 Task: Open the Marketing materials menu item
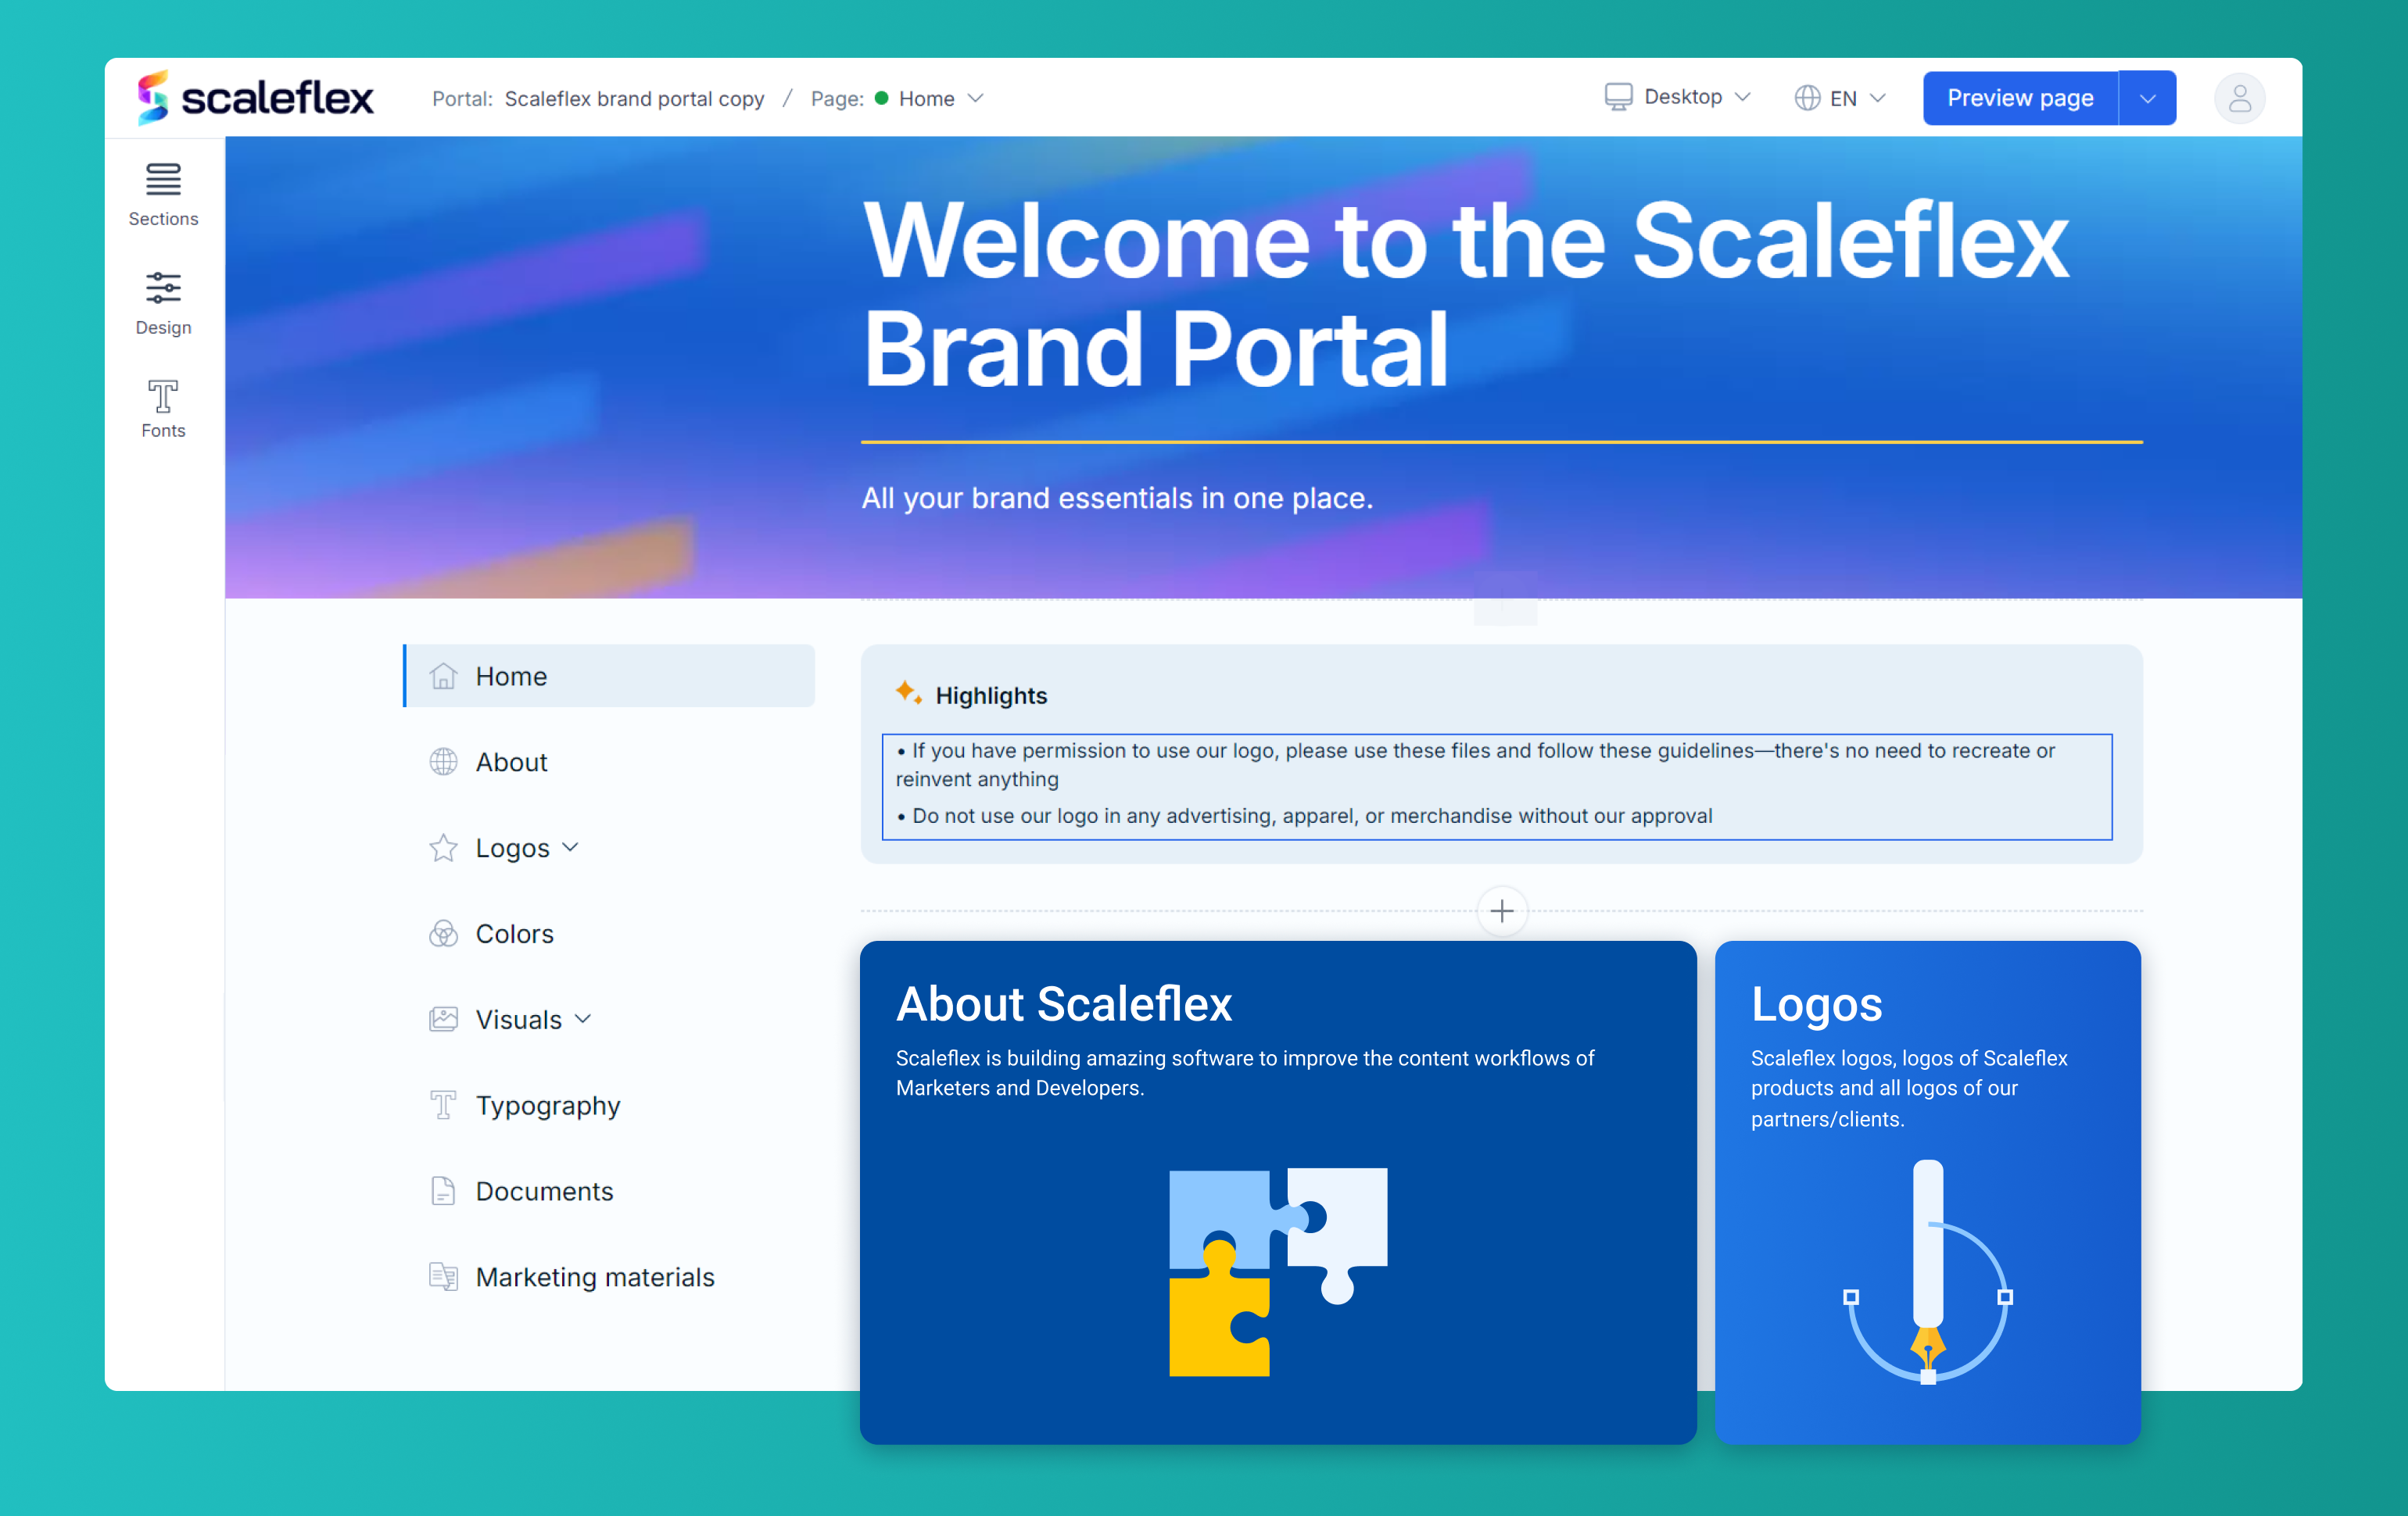[x=594, y=1277]
